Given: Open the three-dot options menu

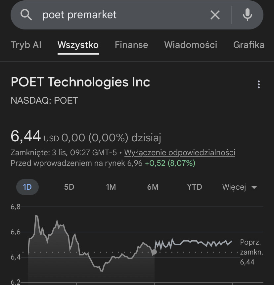Looking at the screenshot, I should pyautogui.click(x=259, y=84).
